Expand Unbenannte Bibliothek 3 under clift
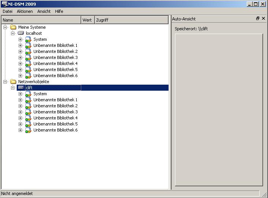This screenshot has height=198, width=268. [20, 112]
